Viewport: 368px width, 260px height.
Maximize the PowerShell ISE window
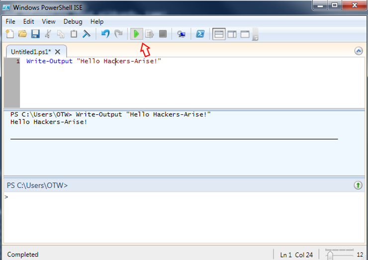(x=335, y=5)
